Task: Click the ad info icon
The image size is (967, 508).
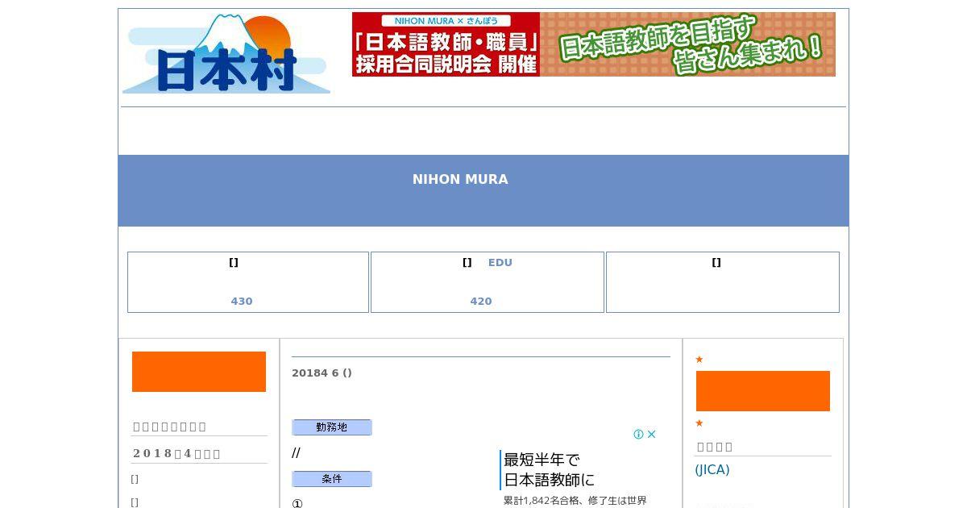Action: tap(638, 434)
